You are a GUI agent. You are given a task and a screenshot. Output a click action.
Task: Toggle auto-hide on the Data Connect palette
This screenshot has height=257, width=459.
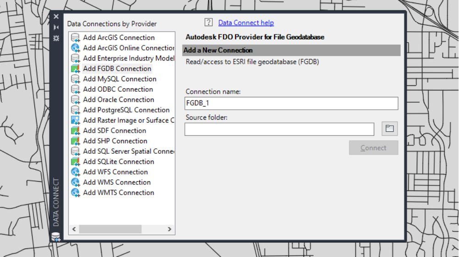point(56,27)
